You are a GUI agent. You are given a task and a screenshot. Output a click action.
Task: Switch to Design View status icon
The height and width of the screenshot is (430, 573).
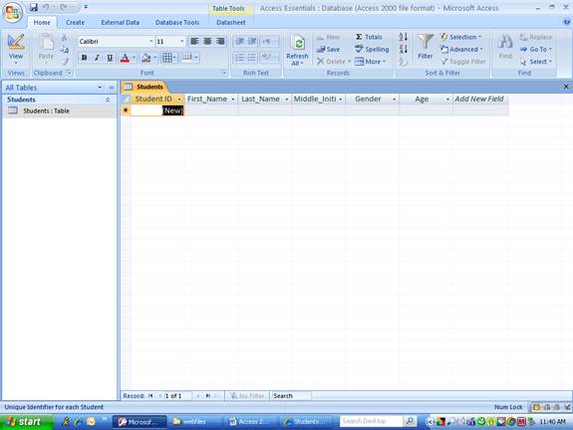[x=567, y=407]
